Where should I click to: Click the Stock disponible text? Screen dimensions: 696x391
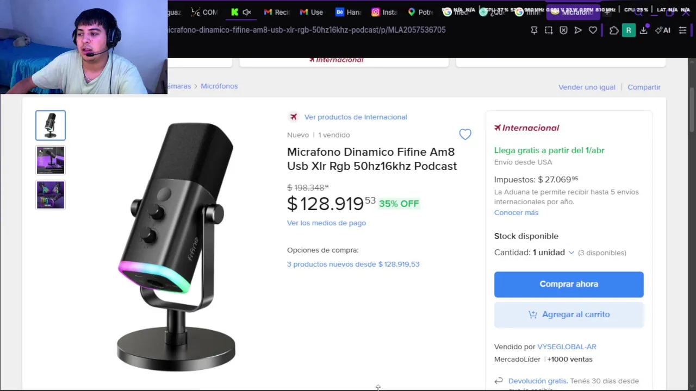click(x=526, y=236)
